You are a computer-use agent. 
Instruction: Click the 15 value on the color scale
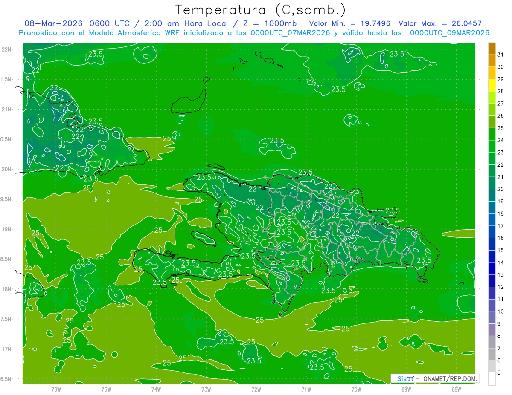(501, 250)
